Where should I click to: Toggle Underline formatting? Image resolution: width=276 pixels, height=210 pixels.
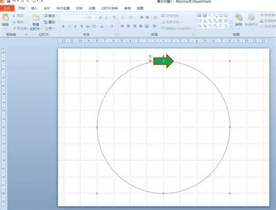[75, 26]
